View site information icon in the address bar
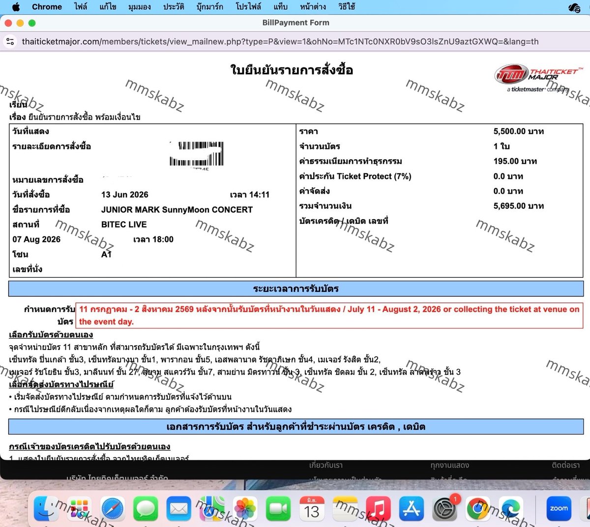 tap(10, 42)
